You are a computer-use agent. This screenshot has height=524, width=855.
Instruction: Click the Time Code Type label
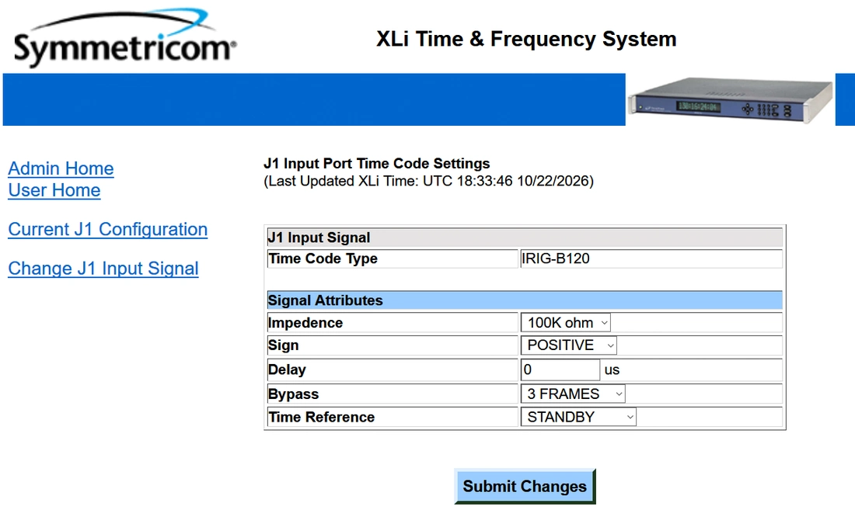click(x=323, y=259)
